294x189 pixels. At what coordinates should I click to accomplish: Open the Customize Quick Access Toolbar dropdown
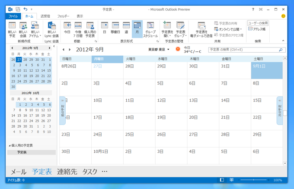point(32,9)
